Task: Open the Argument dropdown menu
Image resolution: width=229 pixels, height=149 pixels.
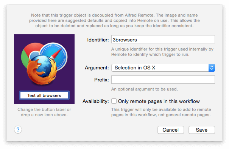Action: point(163,68)
